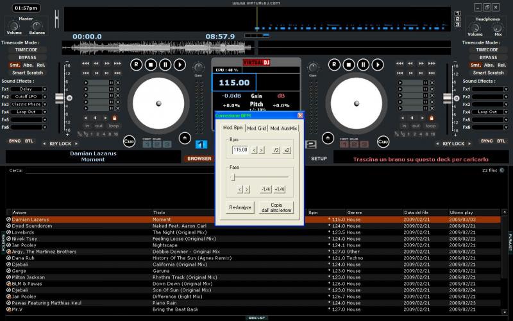The height and width of the screenshot is (321, 513).
Task: Sort the list by Autore column
Action: click(82, 213)
